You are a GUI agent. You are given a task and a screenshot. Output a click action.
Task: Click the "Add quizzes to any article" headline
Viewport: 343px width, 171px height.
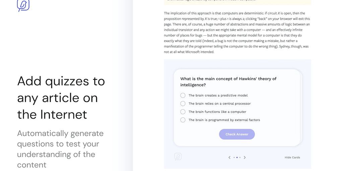pos(61,98)
